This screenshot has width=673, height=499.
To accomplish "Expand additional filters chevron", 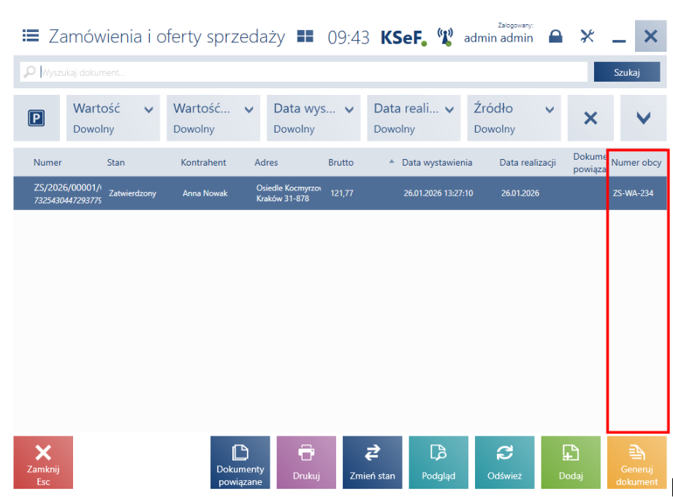I will (643, 117).
